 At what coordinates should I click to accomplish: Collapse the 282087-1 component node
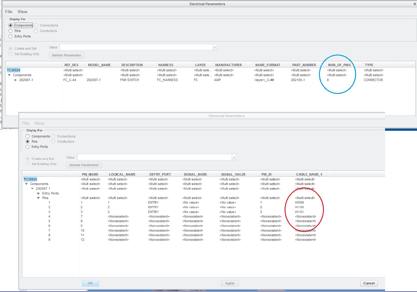pyautogui.click(x=32, y=188)
